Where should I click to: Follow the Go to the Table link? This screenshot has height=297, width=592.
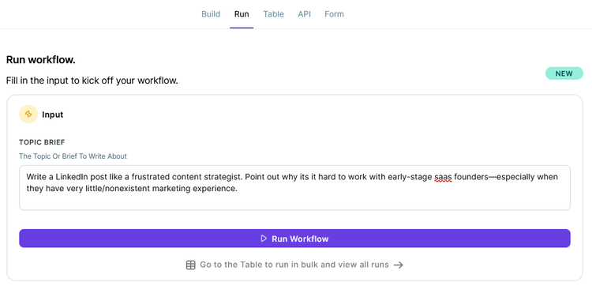(294, 265)
